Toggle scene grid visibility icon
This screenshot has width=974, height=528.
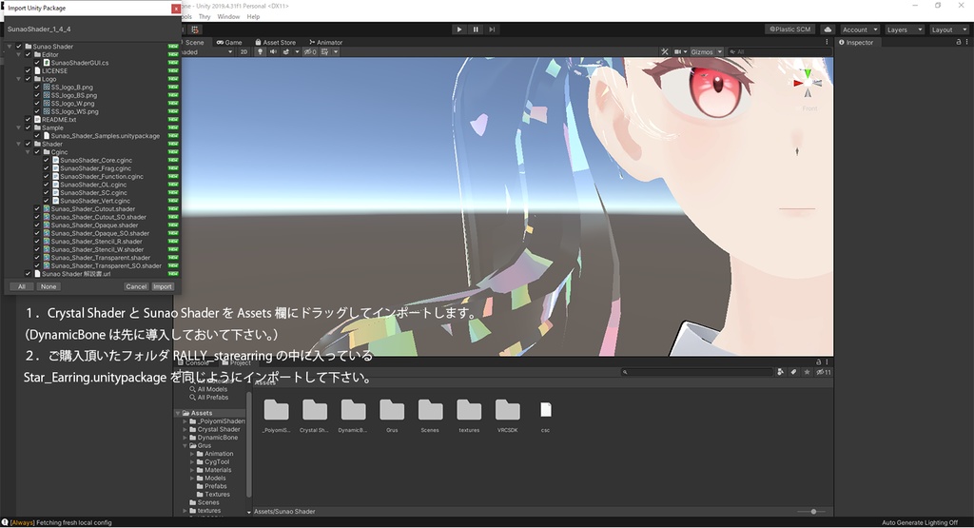[325, 52]
